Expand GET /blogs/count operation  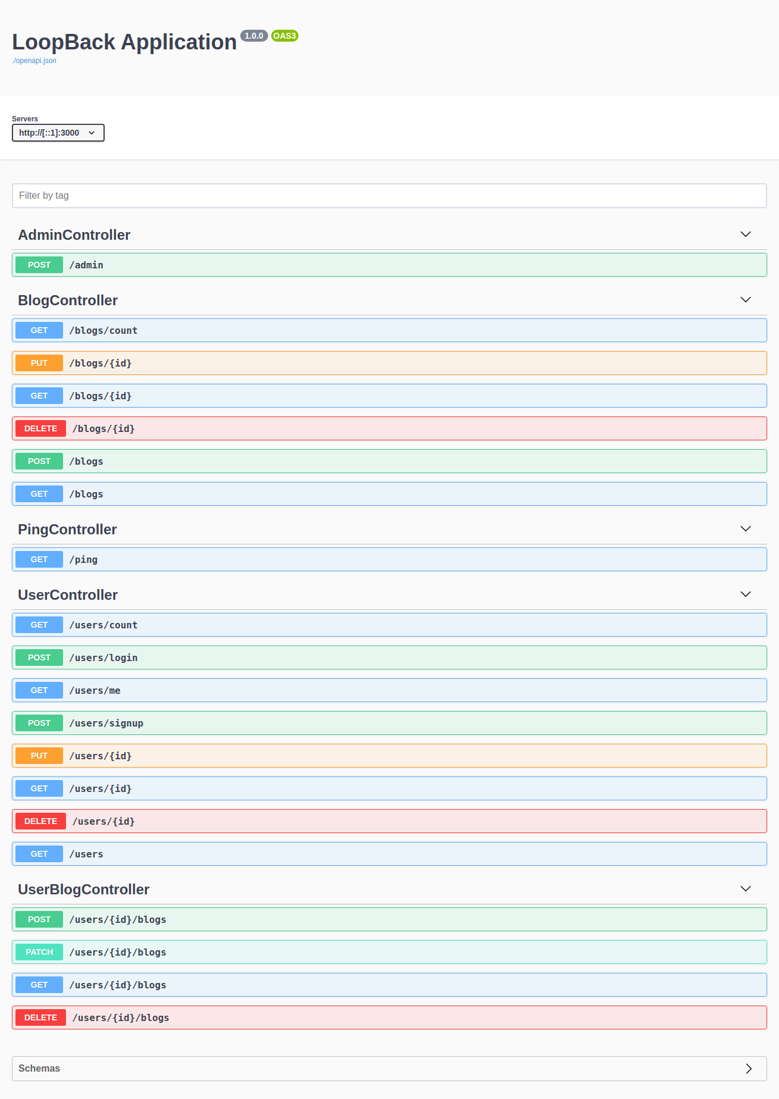pos(389,330)
